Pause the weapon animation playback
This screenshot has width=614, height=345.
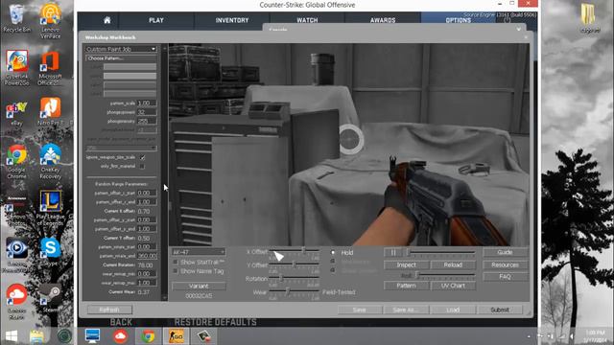tap(393, 253)
